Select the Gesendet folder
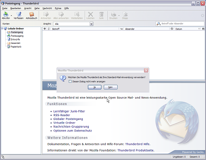 tap(15, 43)
